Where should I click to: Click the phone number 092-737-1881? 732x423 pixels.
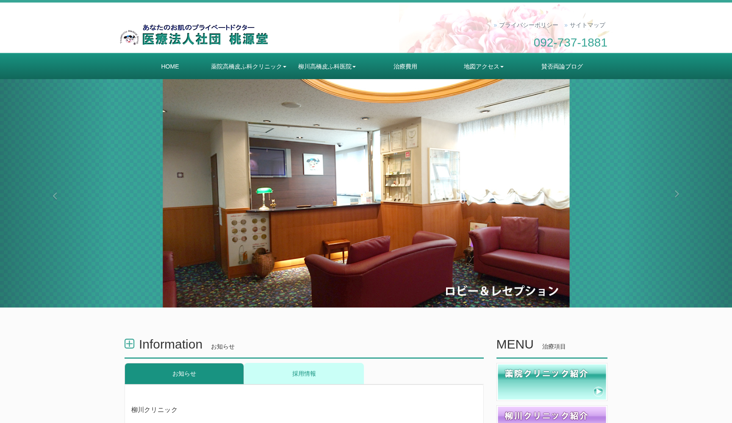click(571, 42)
